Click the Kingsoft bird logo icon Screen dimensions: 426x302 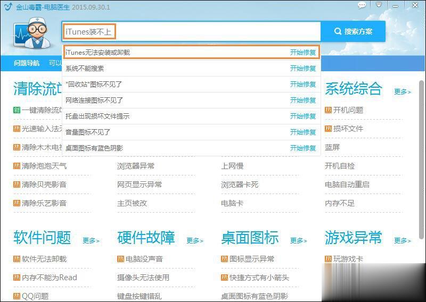[8, 6]
